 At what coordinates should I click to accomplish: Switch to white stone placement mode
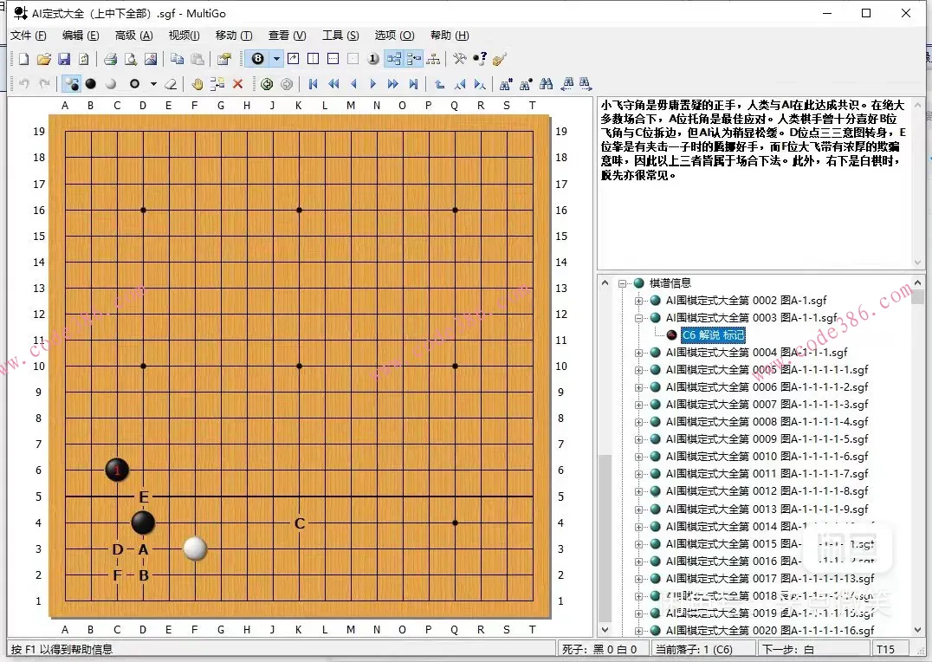pos(110,84)
